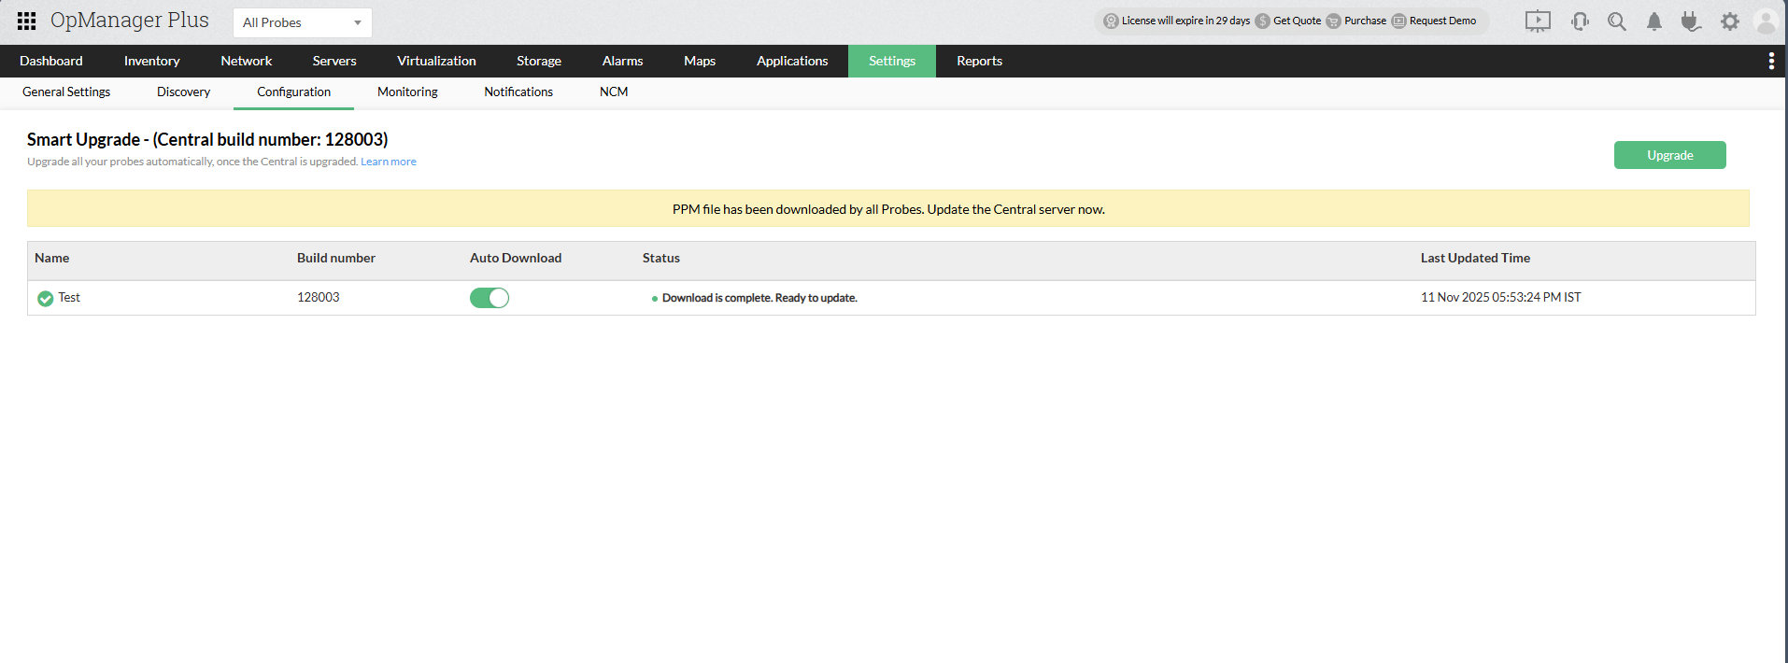Click OpManager Plus logo text
Image resolution: width=1788 pixels, height=663 pixels.
(x=130, y=21)
